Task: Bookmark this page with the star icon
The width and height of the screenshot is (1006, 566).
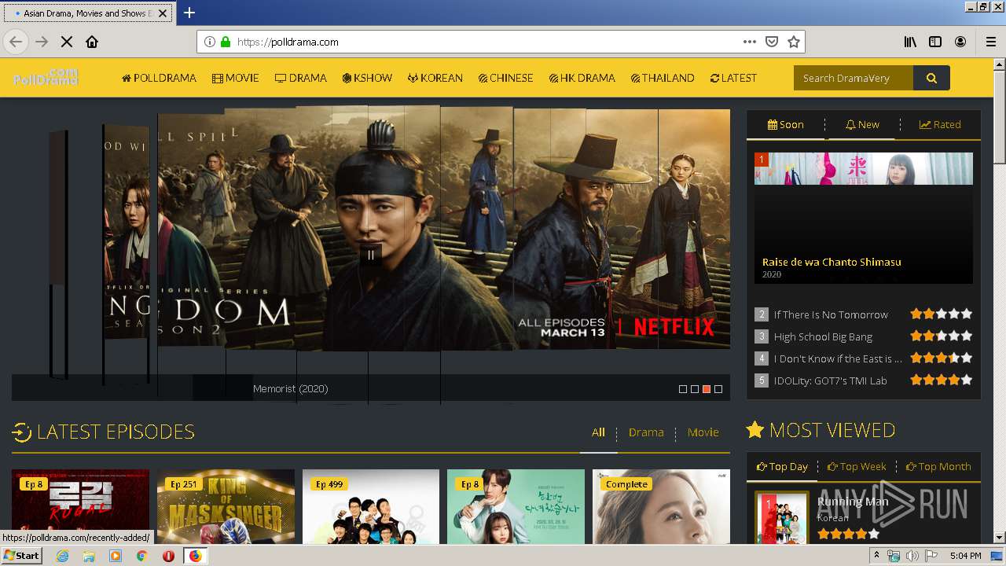Action: 794,42
